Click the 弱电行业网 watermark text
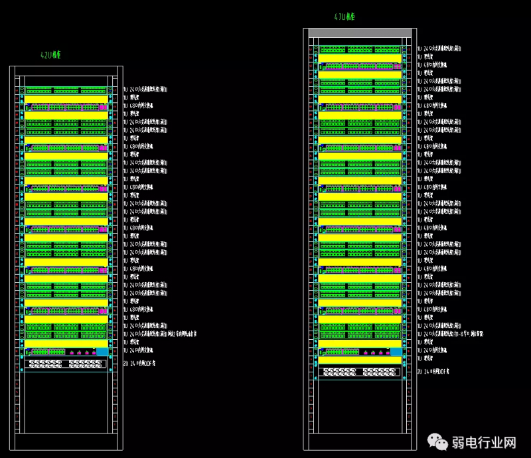 point(484,443)
